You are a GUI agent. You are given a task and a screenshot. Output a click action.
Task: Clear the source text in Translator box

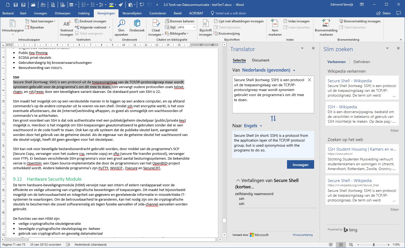click(309, 80)
